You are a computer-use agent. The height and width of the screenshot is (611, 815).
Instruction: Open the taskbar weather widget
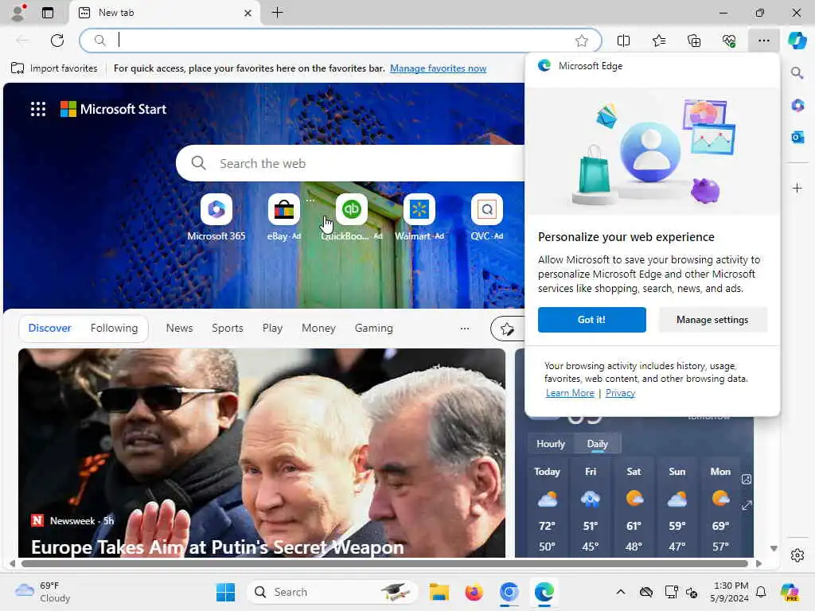[x=43, y=592]
